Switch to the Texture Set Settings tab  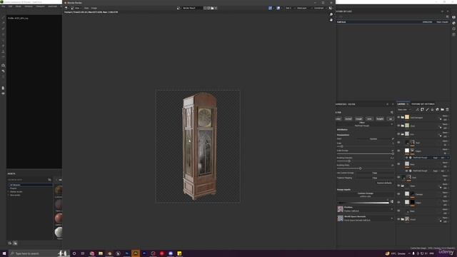(423, 104)
